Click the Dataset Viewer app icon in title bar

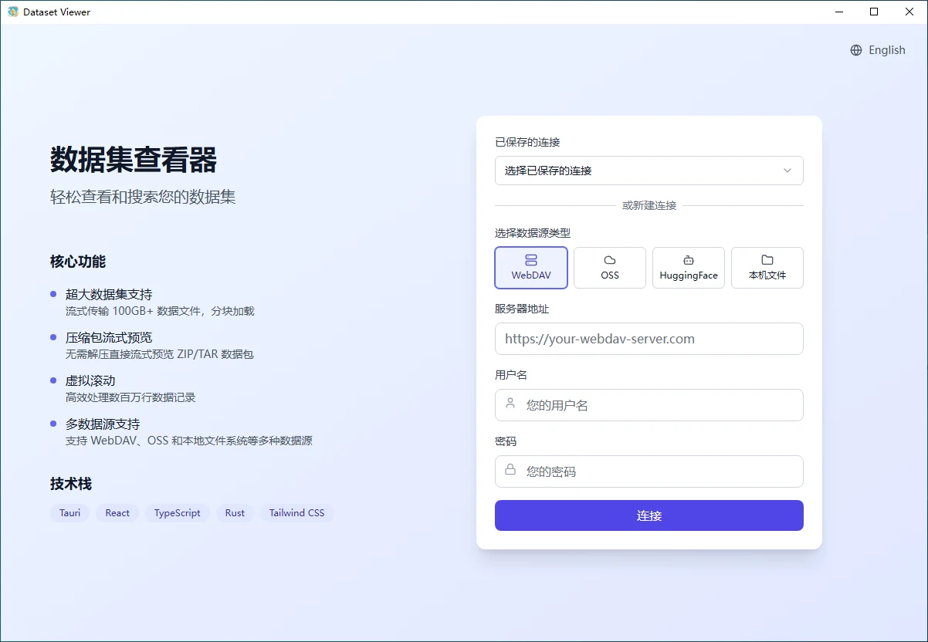coord(12,12)
